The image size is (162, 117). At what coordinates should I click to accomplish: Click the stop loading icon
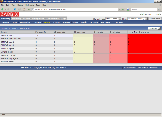(x=20, y=9)
